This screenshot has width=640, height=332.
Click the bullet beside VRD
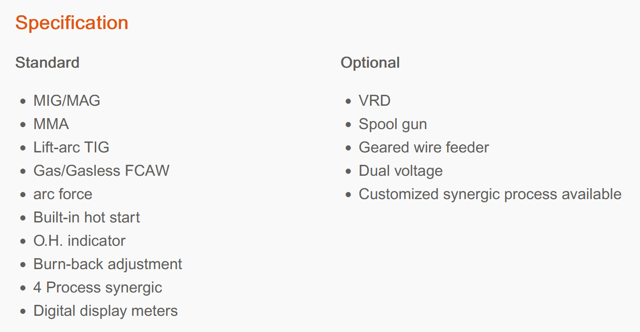coord(349,101)
